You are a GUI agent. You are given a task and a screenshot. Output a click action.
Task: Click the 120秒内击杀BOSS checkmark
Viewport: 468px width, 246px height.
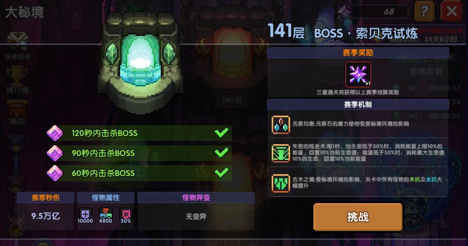(x=221, y=133)
